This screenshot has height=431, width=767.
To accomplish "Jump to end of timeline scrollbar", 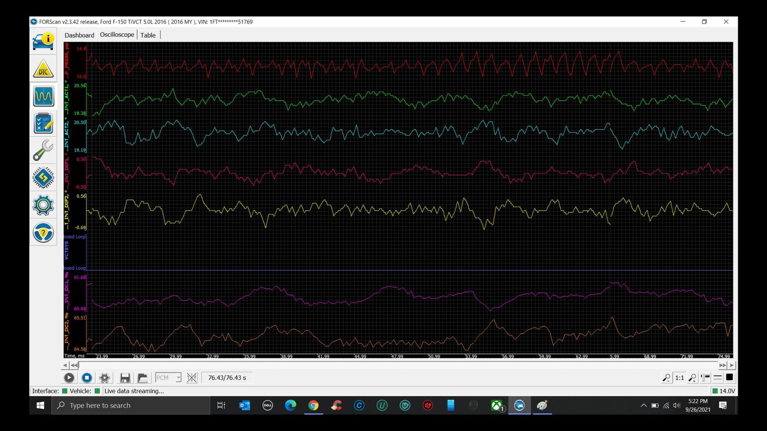I will [x=722, y=365].
